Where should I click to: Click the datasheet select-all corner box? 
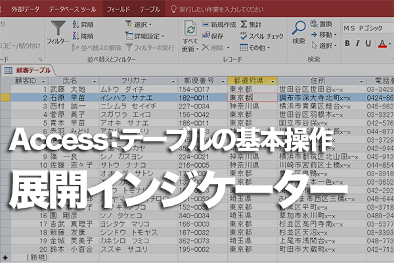[x=5, y=81]
